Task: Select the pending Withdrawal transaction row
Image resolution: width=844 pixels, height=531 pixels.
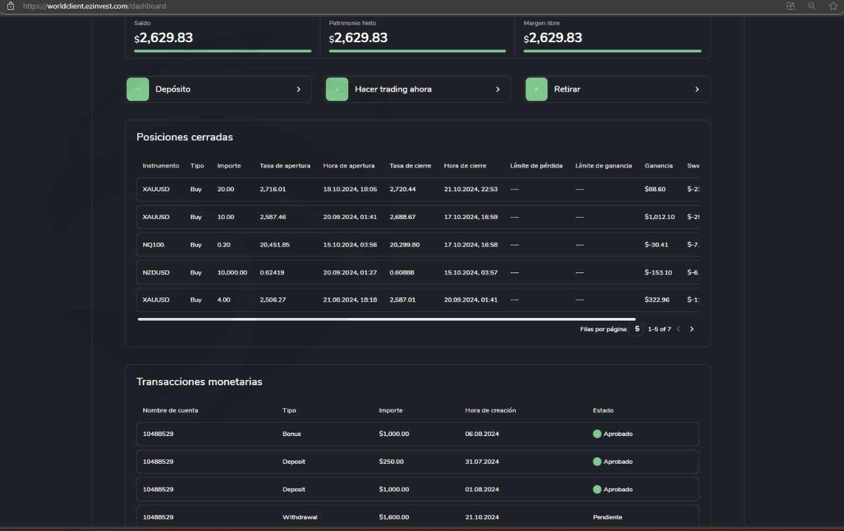Action: (x=417, y=517)
